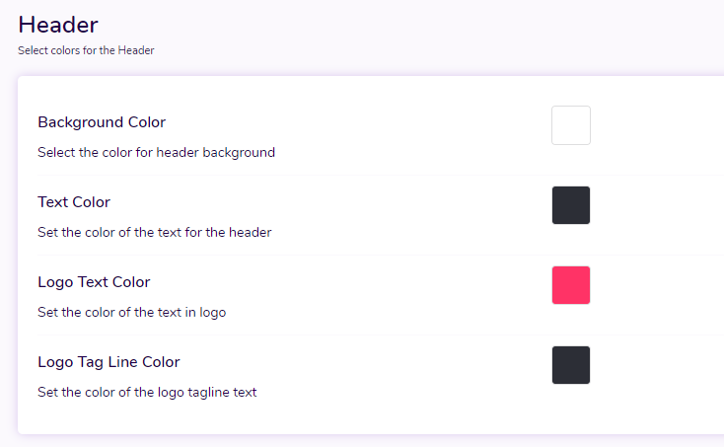Screen dimensions: 724x447
Task: Click 'Set the color of the logo tagline text'
Action: [x=147, y=393]
